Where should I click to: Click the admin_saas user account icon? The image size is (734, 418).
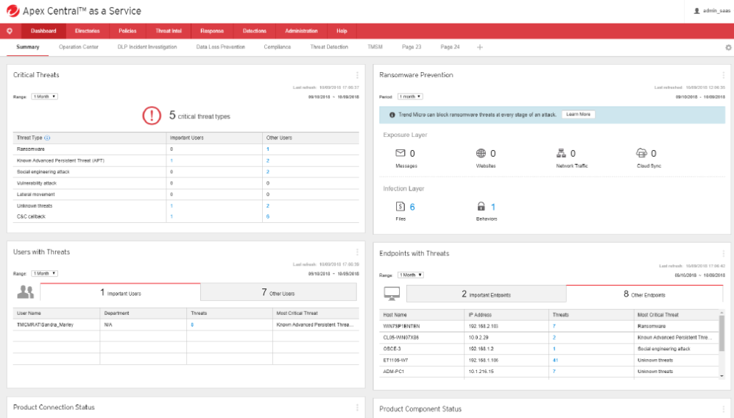tap(696, 11)
